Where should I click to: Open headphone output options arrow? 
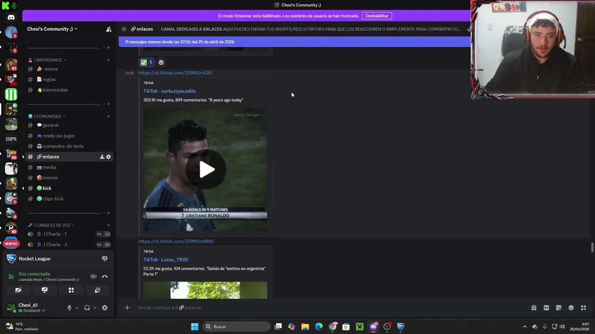[x=95, y=308]
